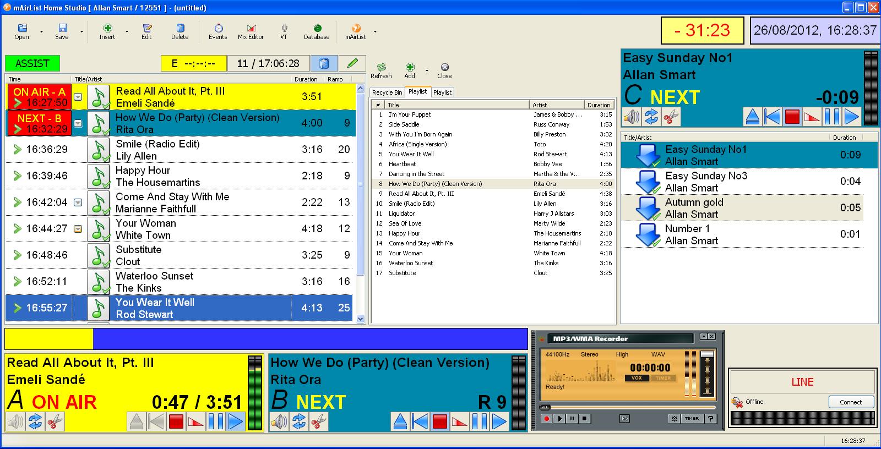Toggle PFL speaker on player B
The width and height of the screenshot is (881, 449).
pyautogui.click(x=279, y=422)
